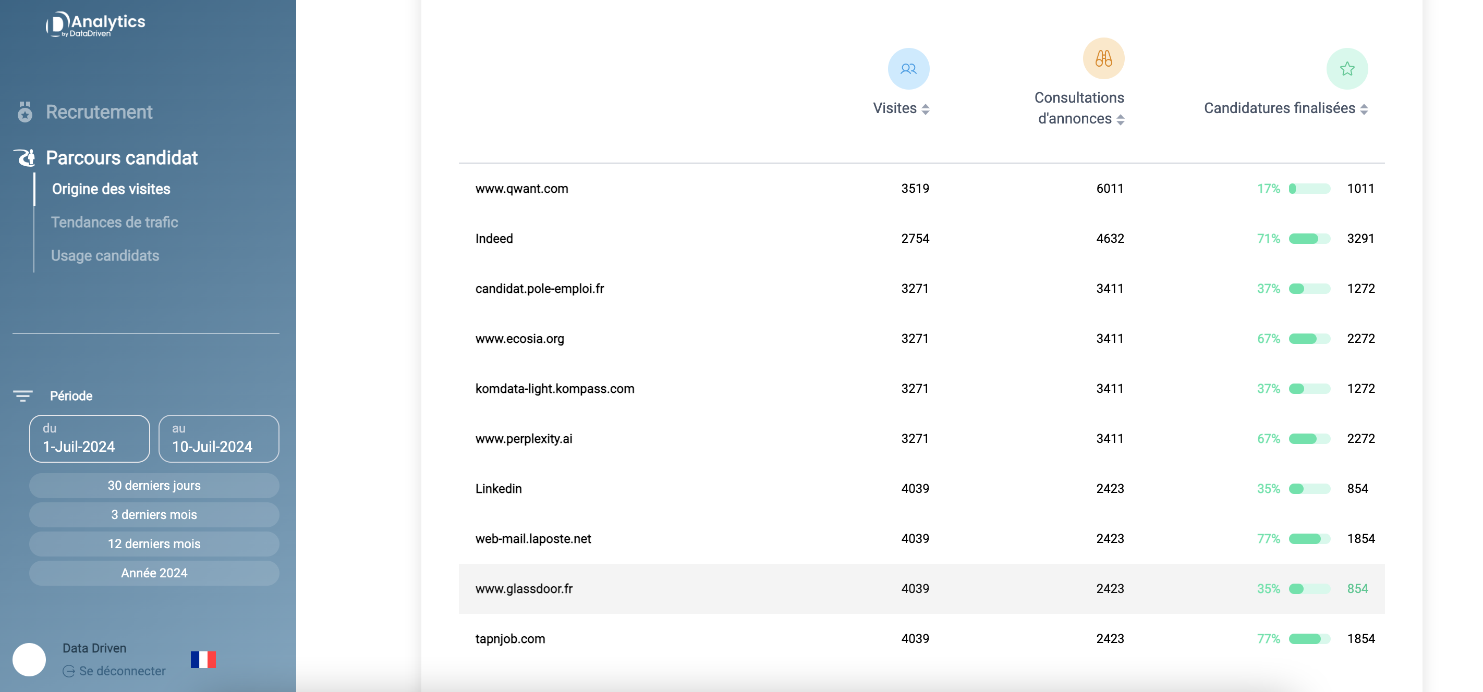Click the Analytics by DataDriven logo
The width and height of the screenshot is (1483, 692).
[95, 24]
